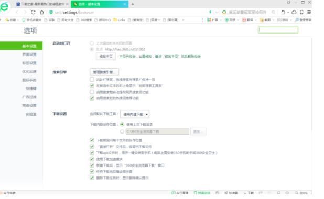Toggle keep file after 直接打开 checkbox
Screen dimensions: 324x199
point(92,146)
